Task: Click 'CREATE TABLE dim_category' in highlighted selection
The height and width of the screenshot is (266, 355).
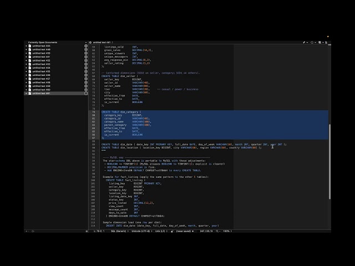Action: click(121, 112)
